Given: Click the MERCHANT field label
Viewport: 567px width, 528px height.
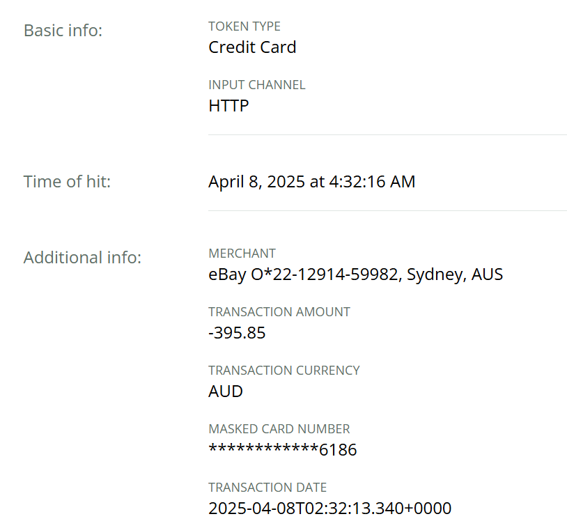Looking at the screenshot, I should pos(242,254).
